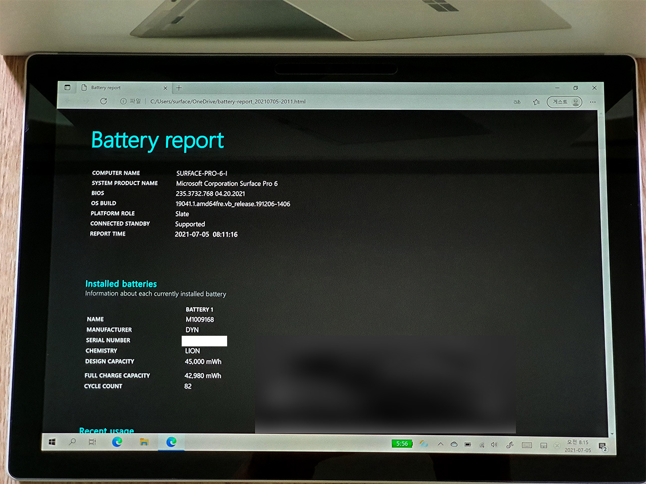Image resolution: width=646 pixels, height=484 pixels.
Task: Click the address bar file path
Action: (228, 101)
